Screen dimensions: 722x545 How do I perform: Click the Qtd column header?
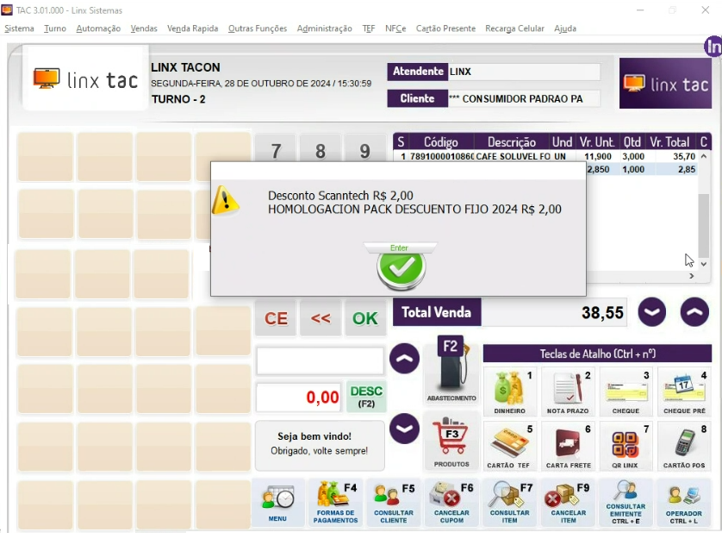[632, 142]
